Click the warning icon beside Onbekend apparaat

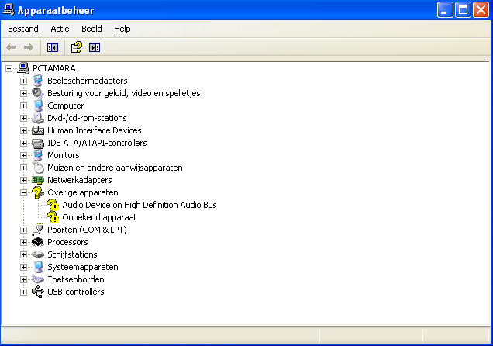click(53, 217)
